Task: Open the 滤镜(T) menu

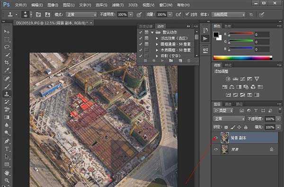Action: [118, 5]
